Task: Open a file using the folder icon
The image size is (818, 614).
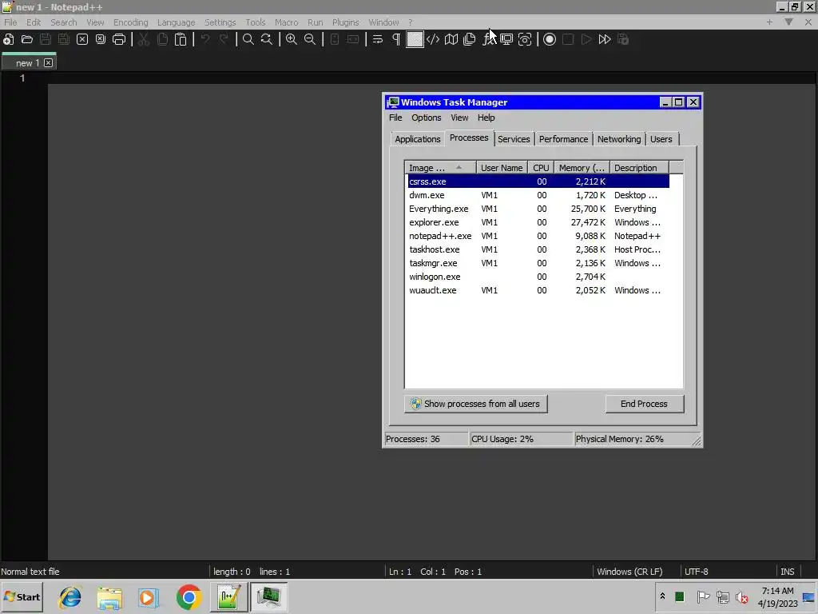Action: pyautogui.click(x=27, y=39)
